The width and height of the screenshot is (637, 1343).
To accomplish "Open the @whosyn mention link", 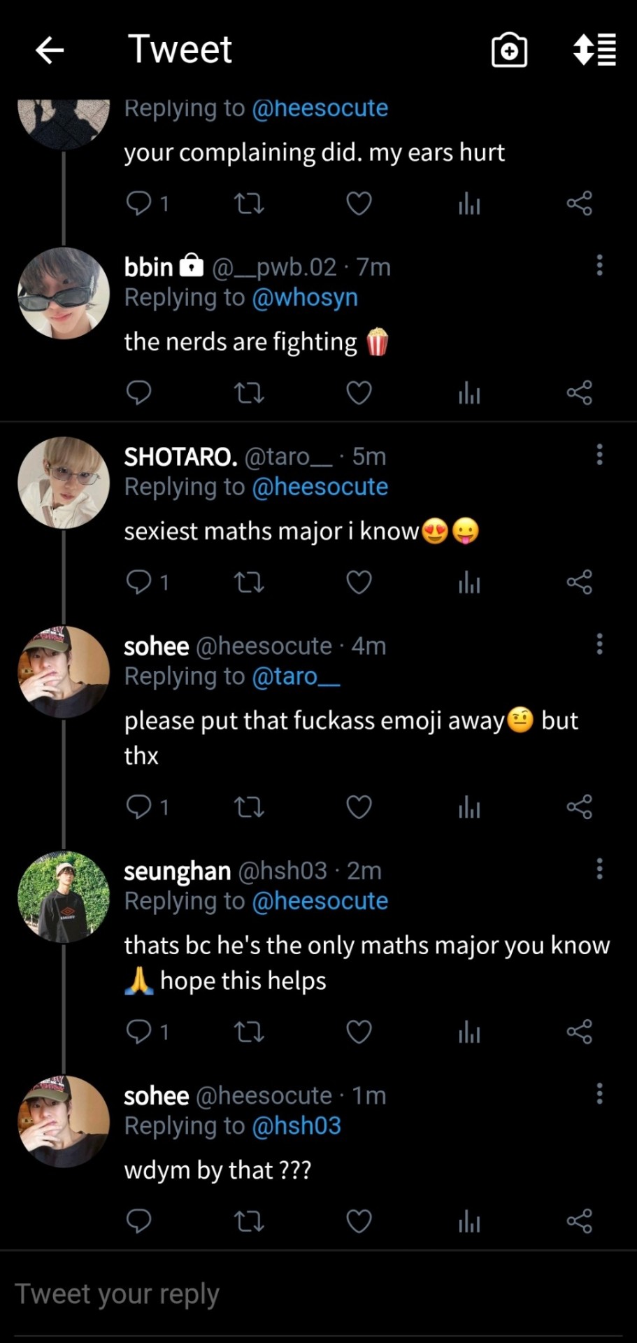I will tap(304, 298).
